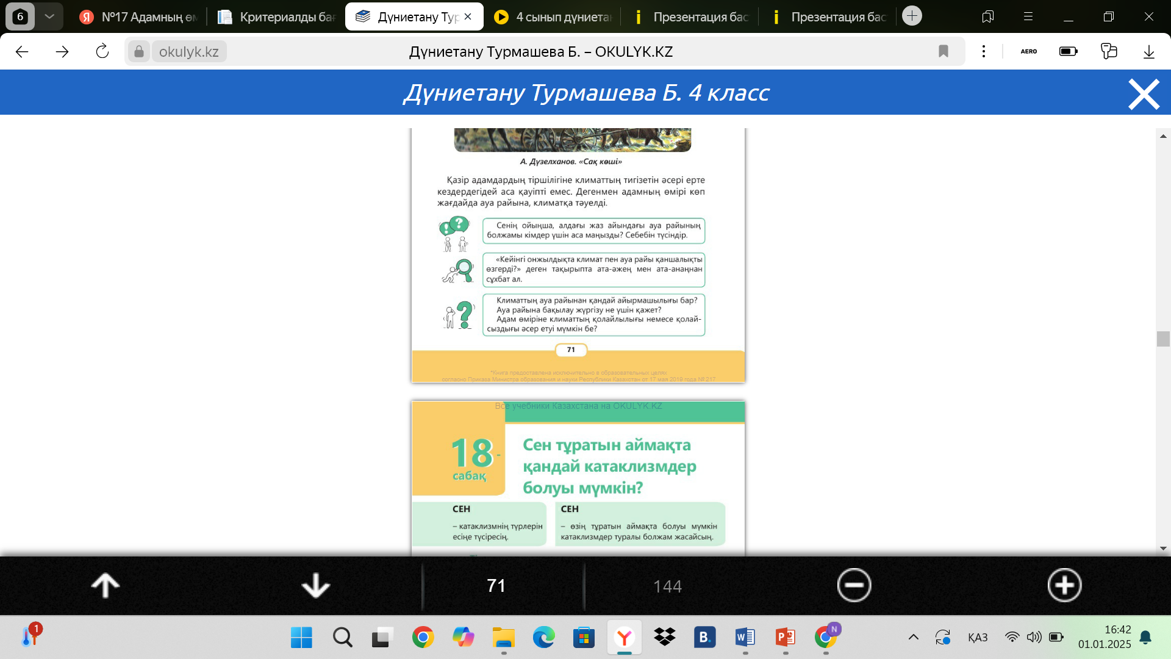The height and width of the screenshot is (659, 1171).
Task: Zoom out with the minus circle button
Action: (854, 585)
